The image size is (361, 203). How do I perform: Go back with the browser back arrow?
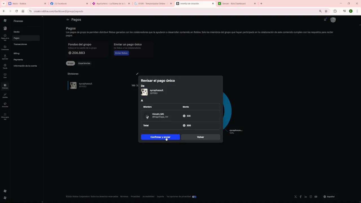(x=4, y=11)
